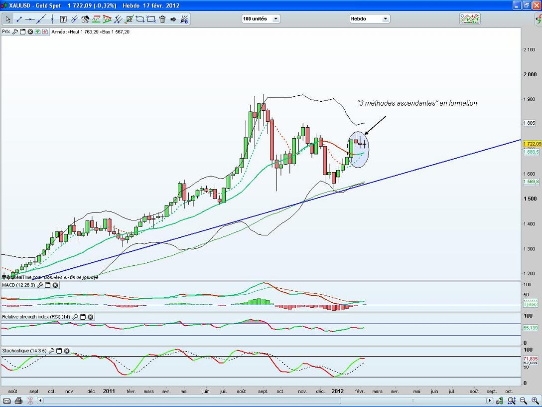542x407 pixels.
Task: Zoom out with the magnifier minus icon
Action: 524,401
